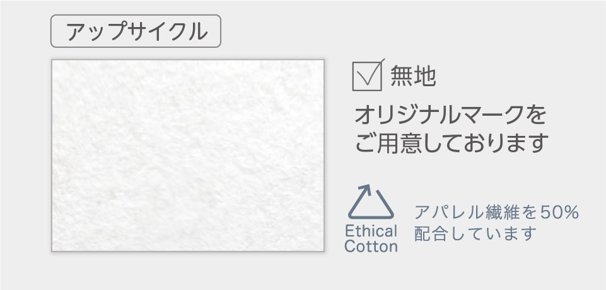Select the white towel fabric image
The width and height of the screenshot is (606, 290).
pyautogui.click(x=187, y=155)
